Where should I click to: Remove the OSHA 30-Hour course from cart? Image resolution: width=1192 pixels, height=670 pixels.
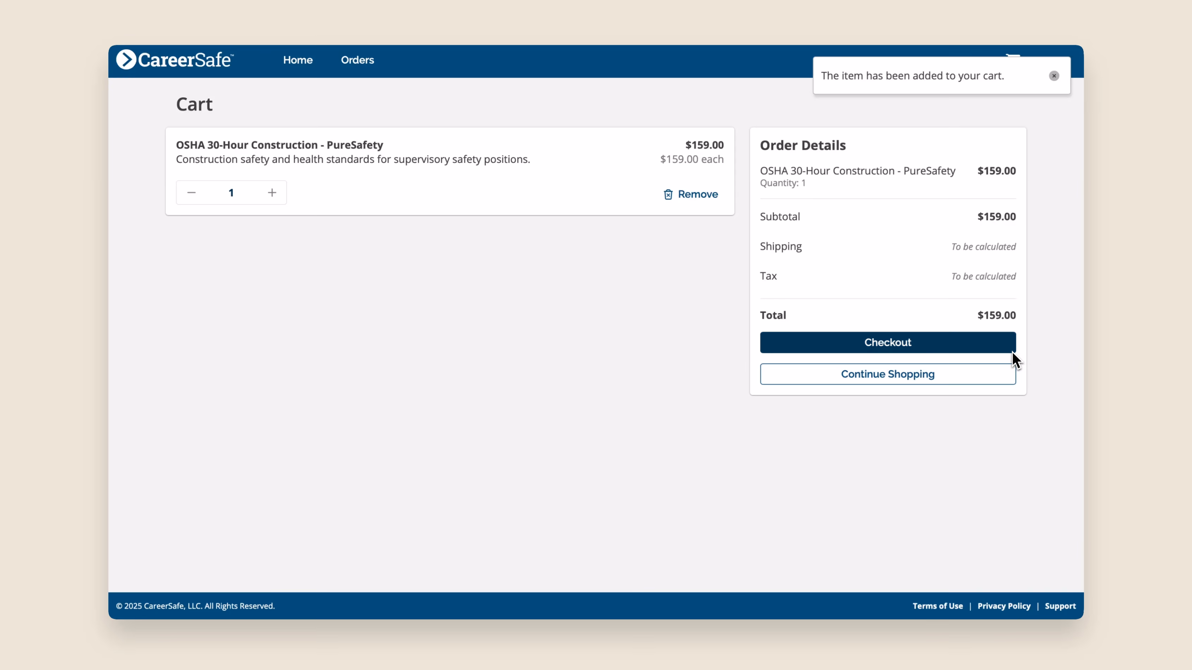pos(691,194)
